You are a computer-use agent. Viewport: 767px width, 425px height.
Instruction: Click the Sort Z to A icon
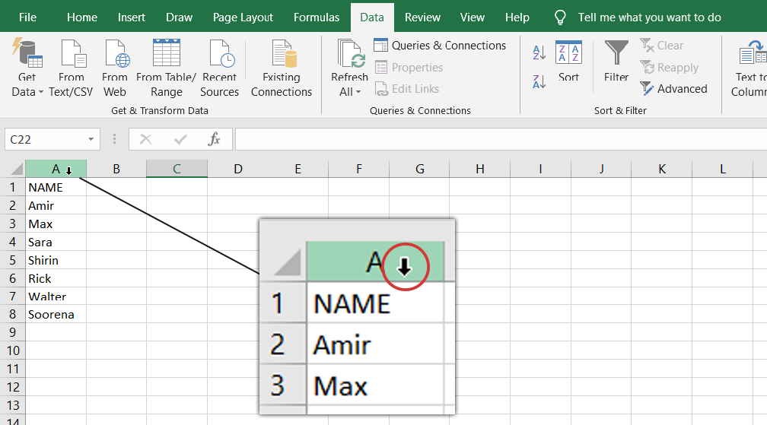(x=539, y=81)
